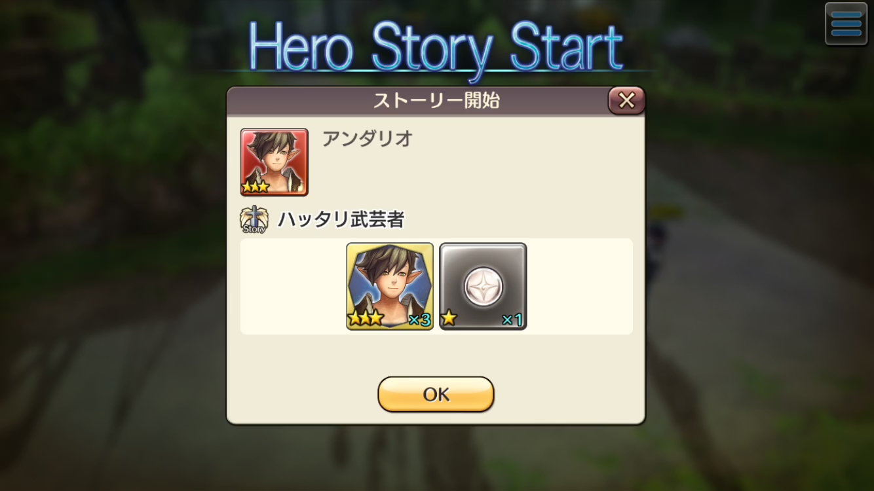This screenshot has height=491, width=874.
Task: Tap the three stars on red portrait
Action: click(256, 187)
